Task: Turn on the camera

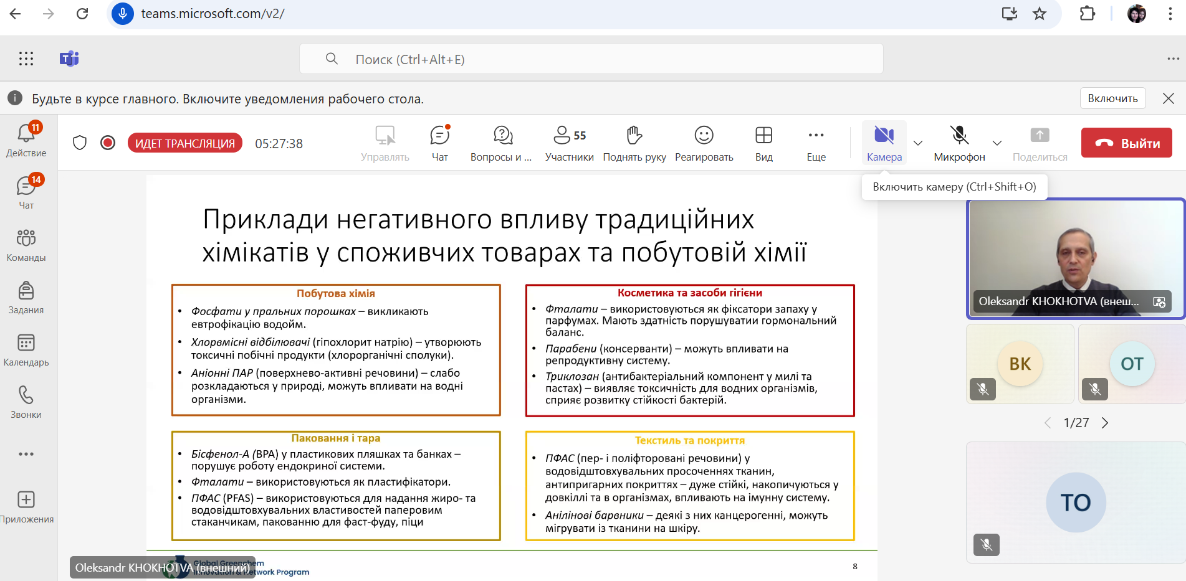Action: click(x=884, y=143)
